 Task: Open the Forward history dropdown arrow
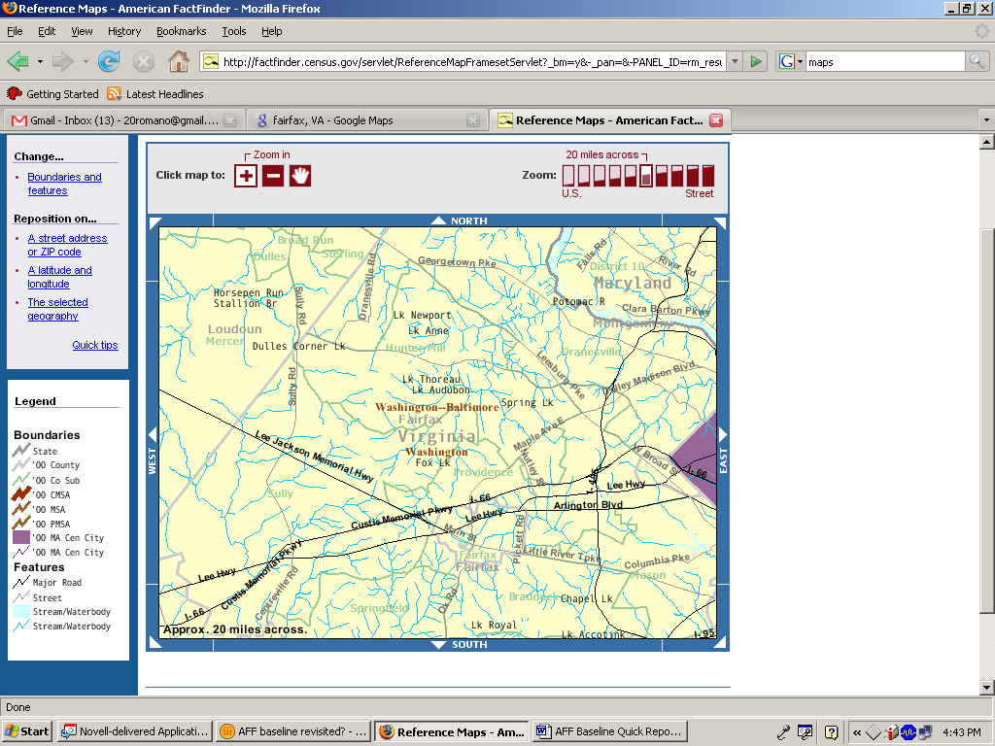pyautogui.click(x=86, y=61)
